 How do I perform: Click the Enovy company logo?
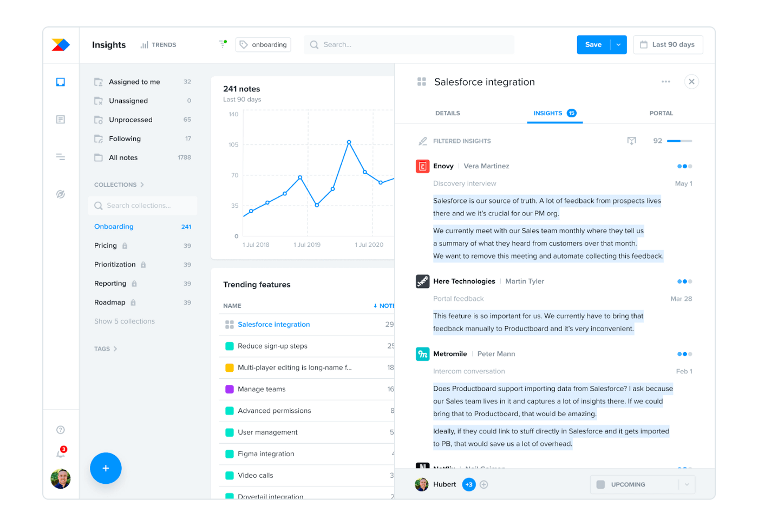pos(423,166)
